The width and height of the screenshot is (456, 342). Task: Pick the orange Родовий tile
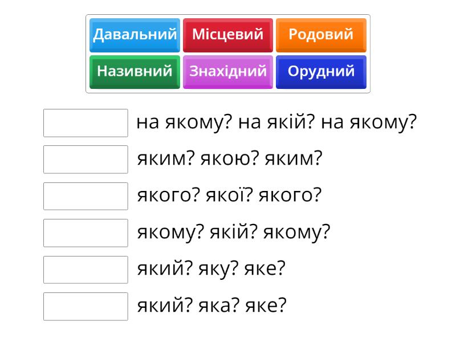[321, 35]
